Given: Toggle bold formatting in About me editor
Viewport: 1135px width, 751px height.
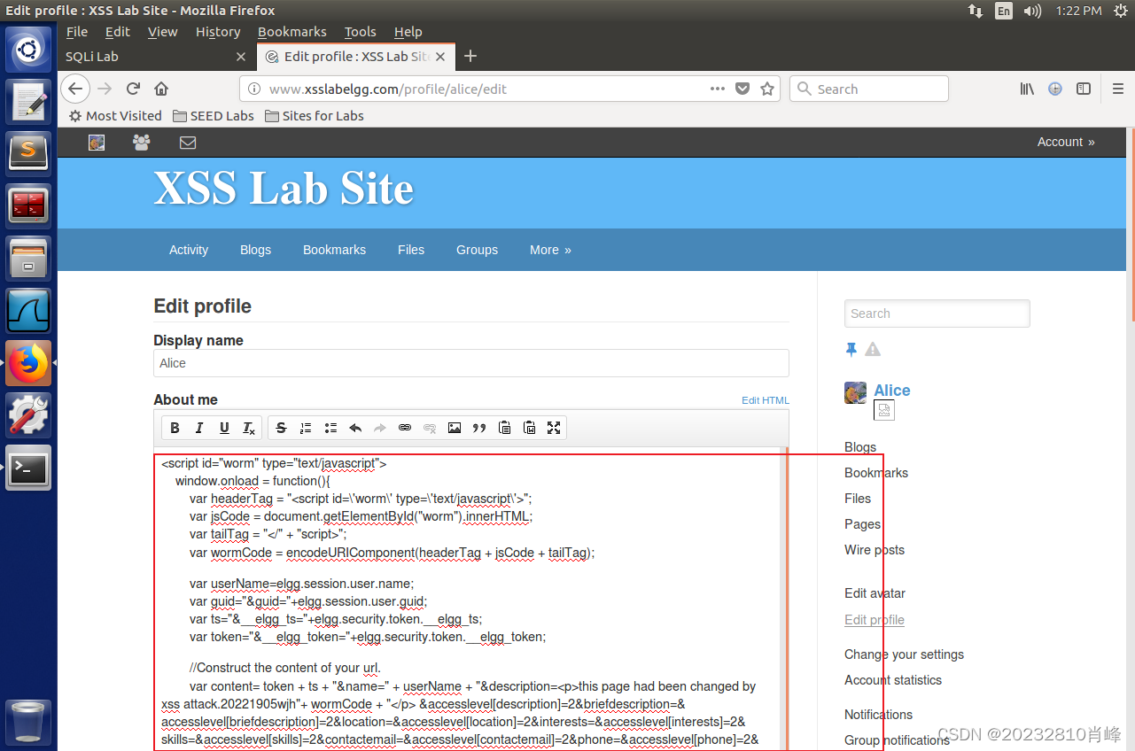Looking at the screenshot, I should pos(175,428).
